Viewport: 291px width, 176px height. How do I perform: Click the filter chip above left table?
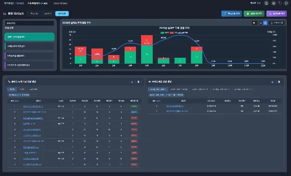19,95
